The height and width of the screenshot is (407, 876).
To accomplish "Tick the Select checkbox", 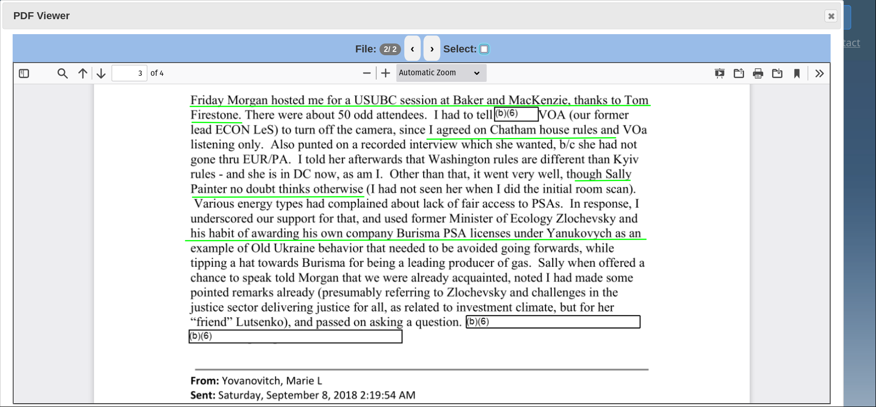I will (484, 49).
